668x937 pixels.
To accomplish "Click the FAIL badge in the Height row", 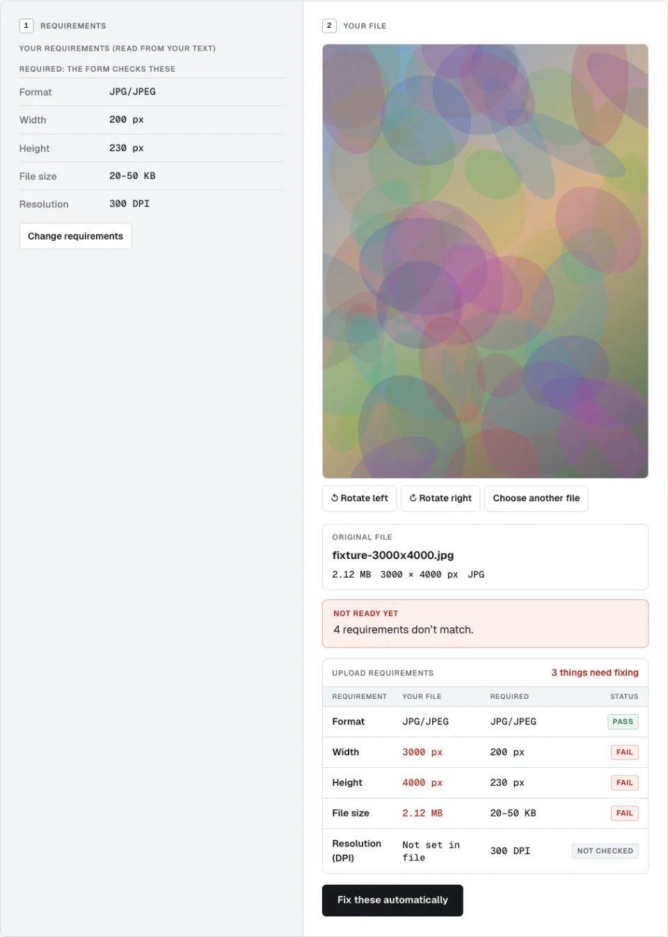I will 625,783.
